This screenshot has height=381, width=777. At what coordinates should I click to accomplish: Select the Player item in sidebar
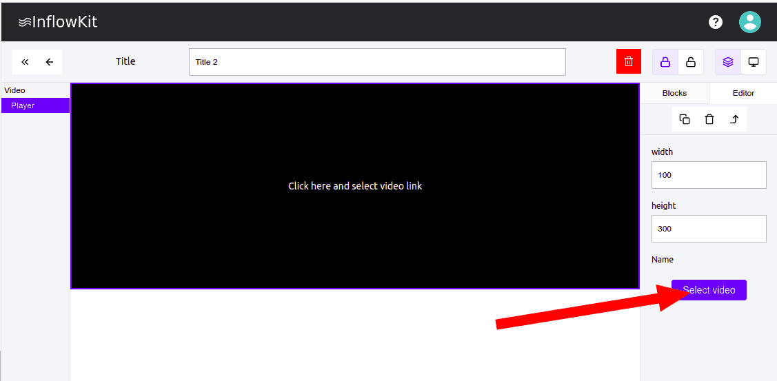click(x=35, y=105)
